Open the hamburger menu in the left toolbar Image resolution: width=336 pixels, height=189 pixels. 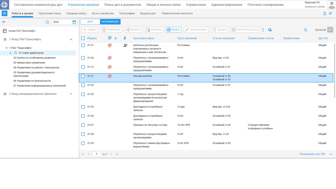4,13
